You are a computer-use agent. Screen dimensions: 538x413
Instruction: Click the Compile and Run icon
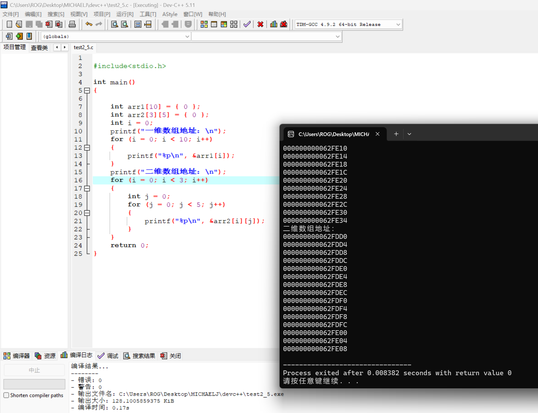coord(224,24)
